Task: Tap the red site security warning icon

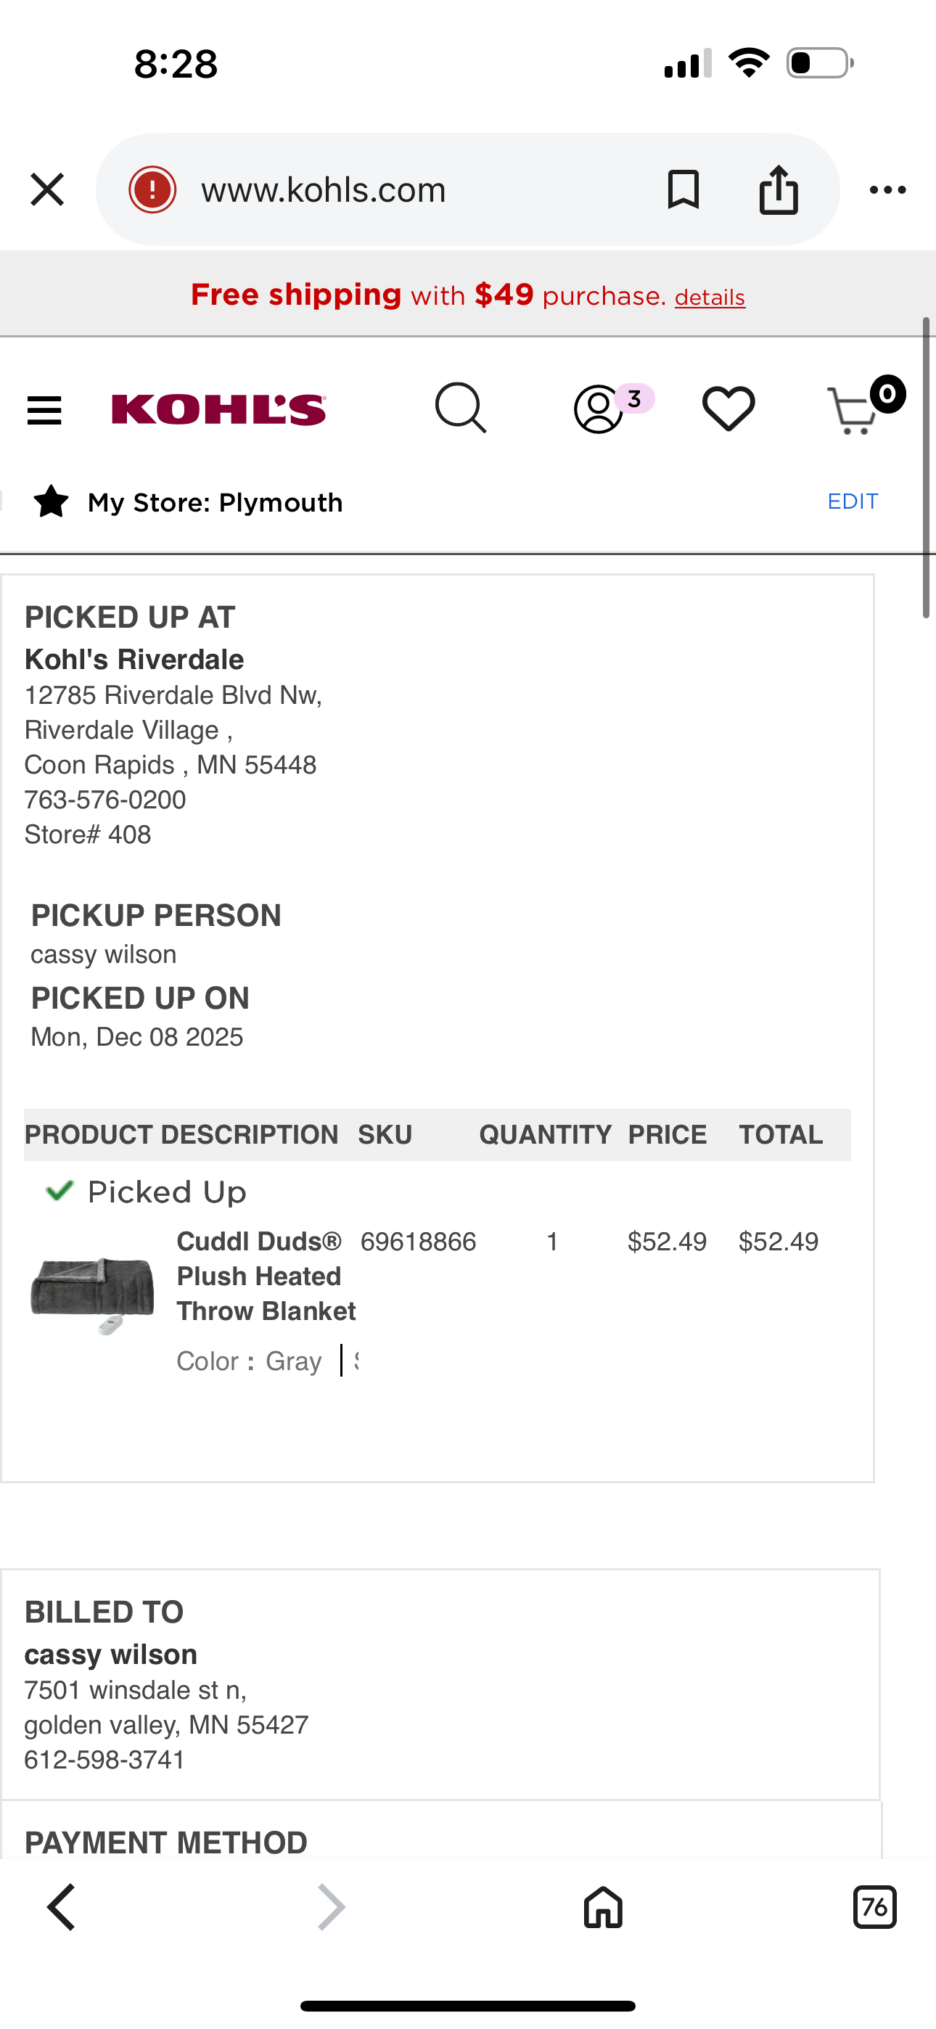Action: [x=152, y=190]
